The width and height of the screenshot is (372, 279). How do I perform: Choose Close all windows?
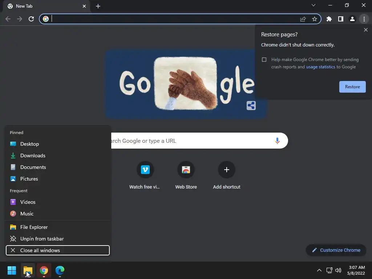[58, 250]
